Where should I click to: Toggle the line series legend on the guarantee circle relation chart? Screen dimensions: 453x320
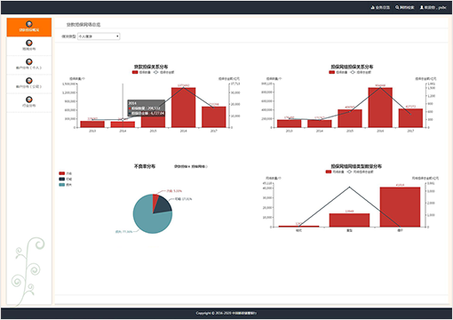click(x=361, y=72)
